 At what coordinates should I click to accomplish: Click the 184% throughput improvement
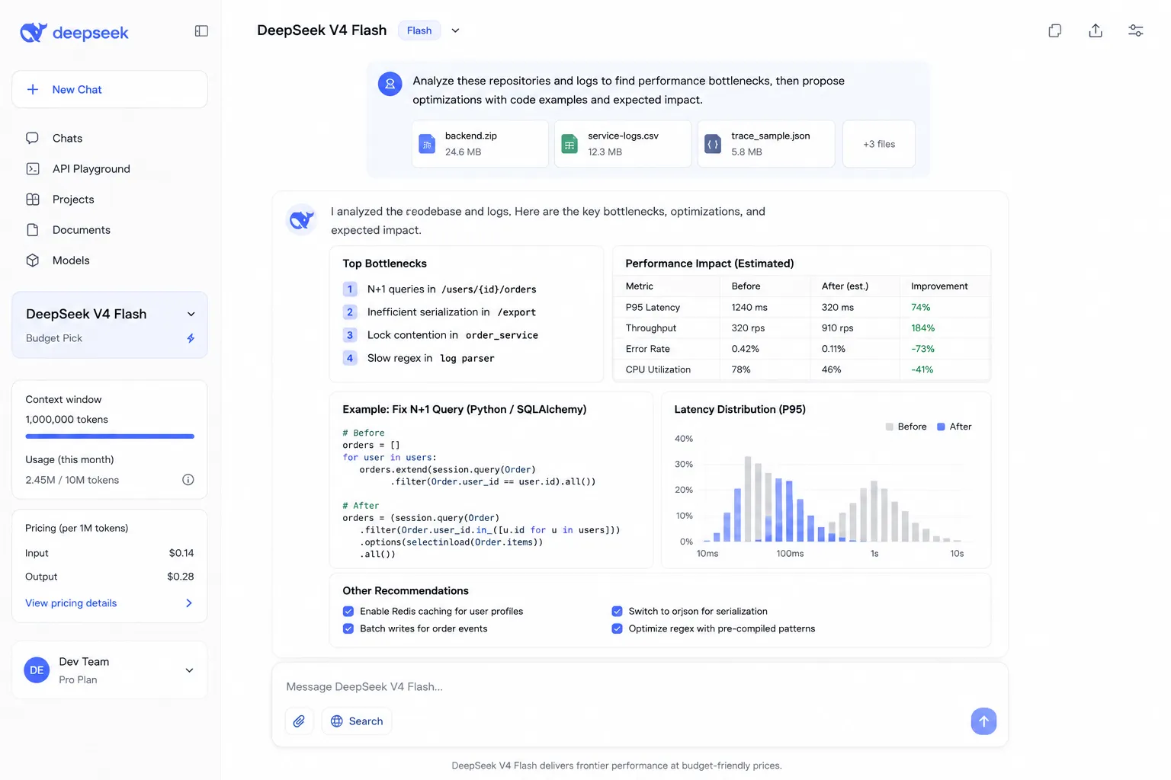[923, 328]
